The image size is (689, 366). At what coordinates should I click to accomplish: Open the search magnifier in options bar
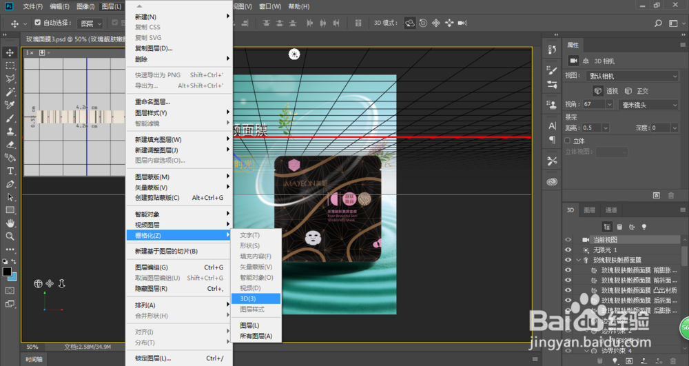658,23
